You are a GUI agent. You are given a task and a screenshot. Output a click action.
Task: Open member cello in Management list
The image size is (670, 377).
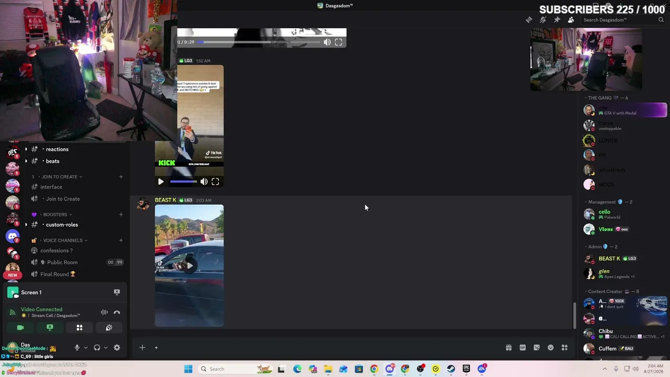coord(626,214)
